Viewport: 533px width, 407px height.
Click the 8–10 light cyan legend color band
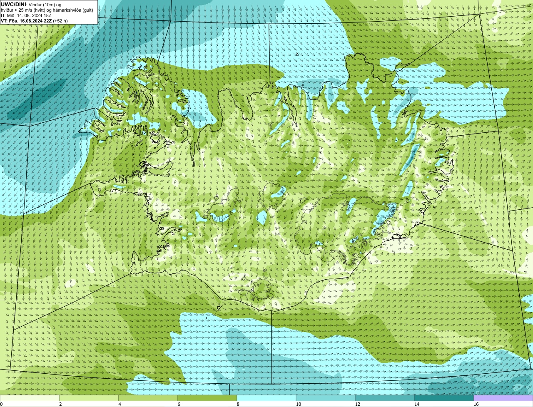tap(266, 398)
